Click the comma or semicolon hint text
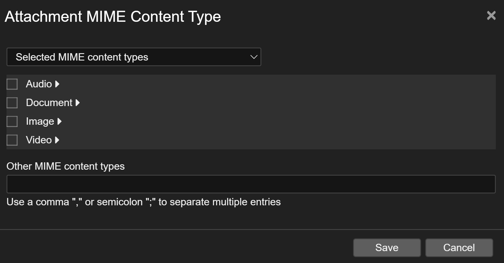Image resolution: width=504 pixels, height=263 pixels. (x=144, y=202)
